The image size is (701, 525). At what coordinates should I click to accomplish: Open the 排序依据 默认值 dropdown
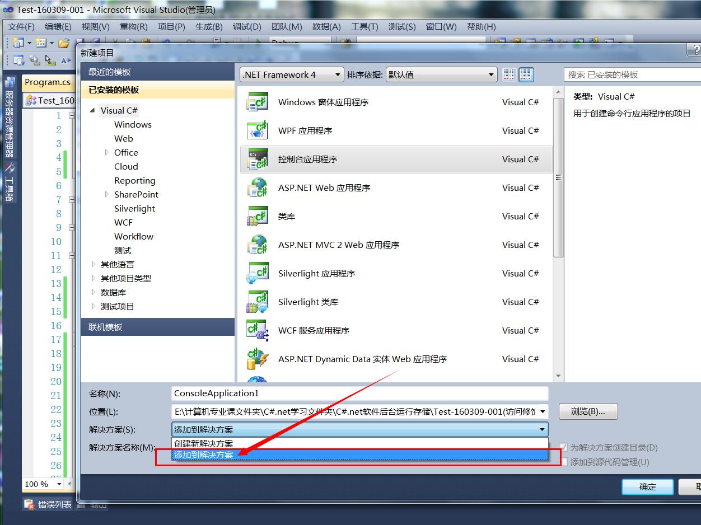441,74
